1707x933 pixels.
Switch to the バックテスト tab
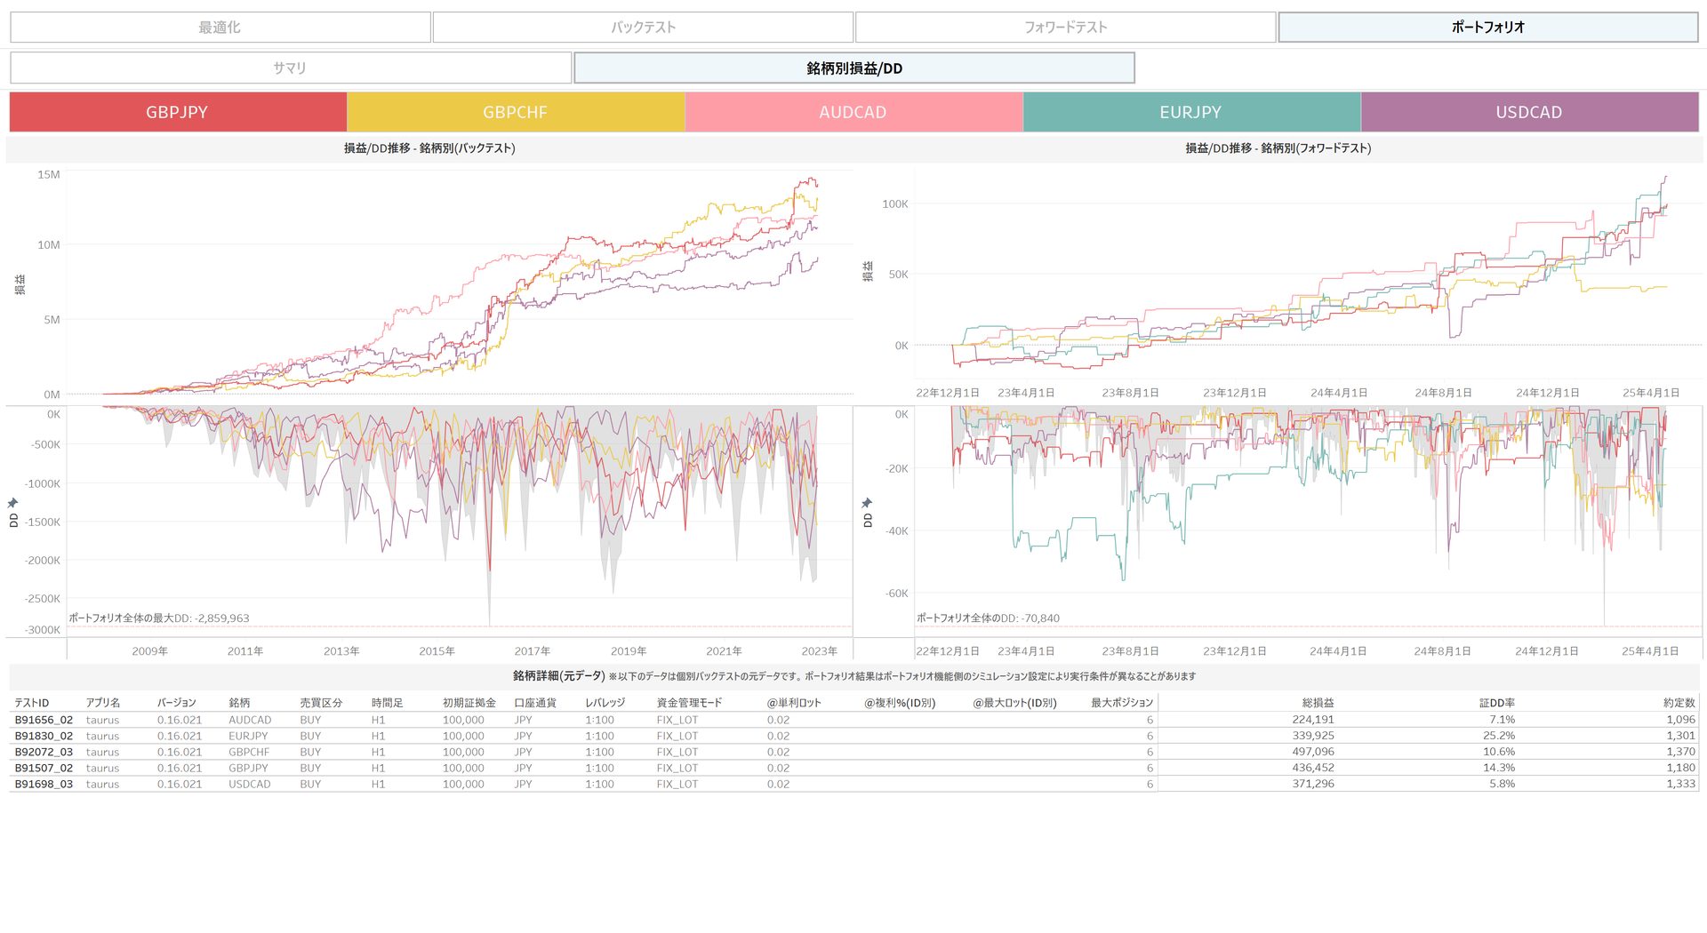pyautogui.click(x=643, y=28)
